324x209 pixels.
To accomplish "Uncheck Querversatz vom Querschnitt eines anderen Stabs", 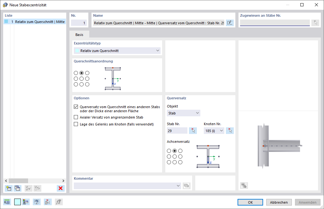I will (x=76, y=107).
